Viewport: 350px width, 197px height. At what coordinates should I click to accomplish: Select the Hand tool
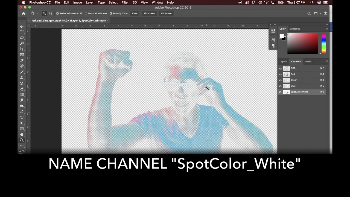(x=22, y=134)
